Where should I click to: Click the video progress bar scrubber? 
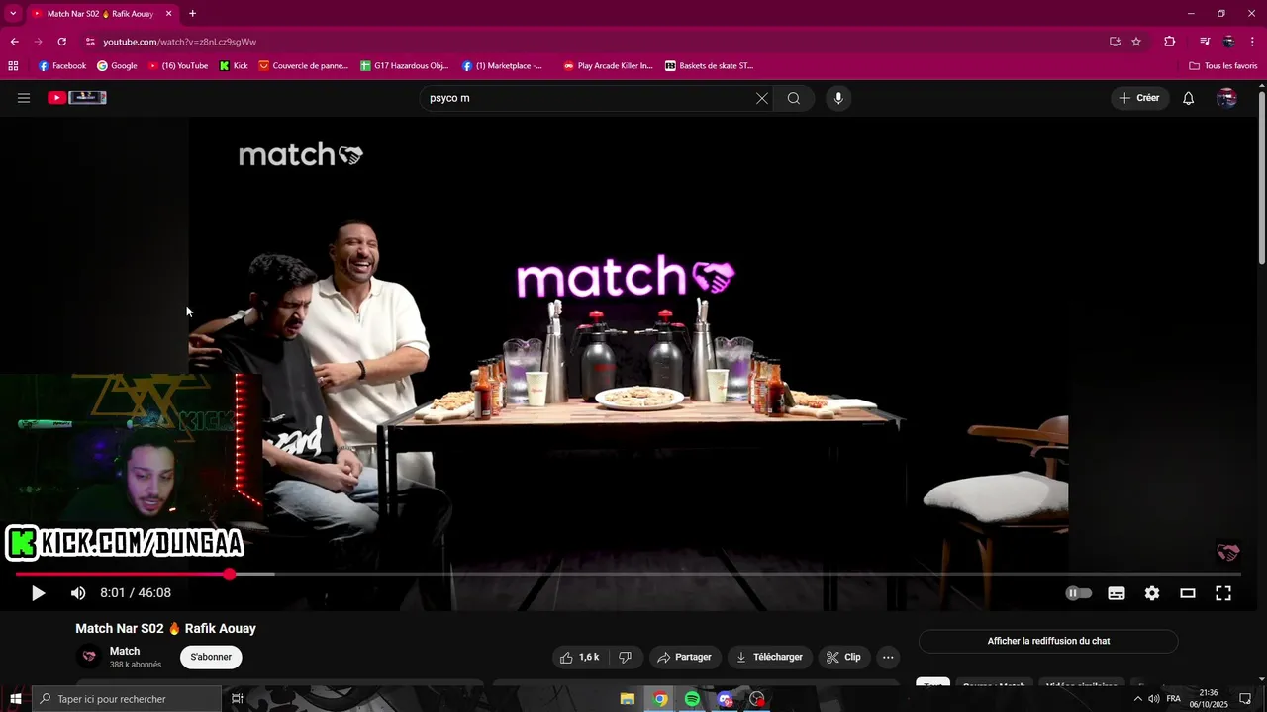tap(230, 574)
